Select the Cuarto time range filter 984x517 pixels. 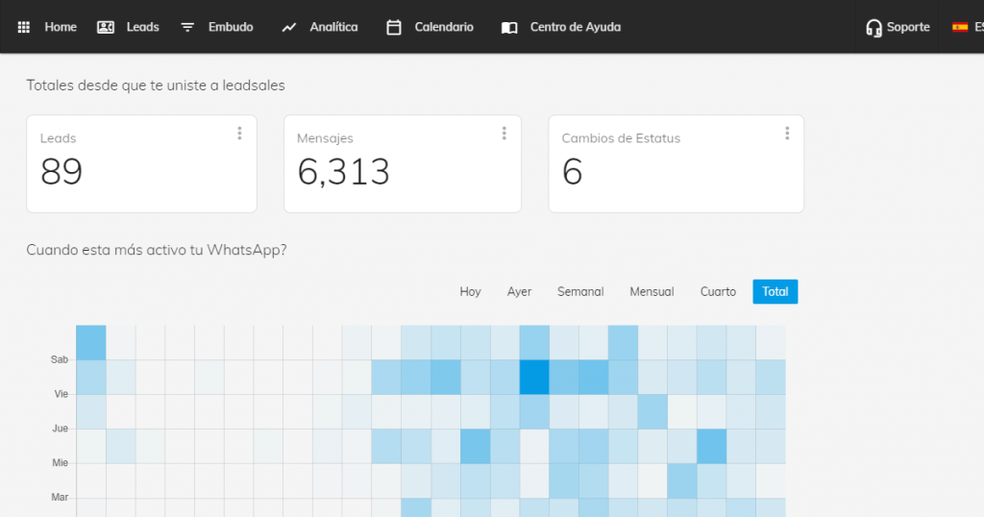pos(718,292)
